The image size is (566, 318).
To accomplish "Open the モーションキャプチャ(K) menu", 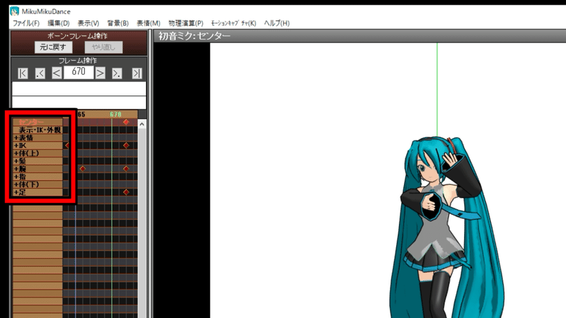I will click(233, 23).
